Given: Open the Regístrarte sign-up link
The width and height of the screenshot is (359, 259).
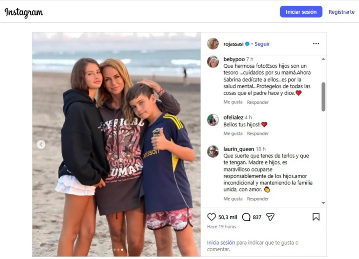Looking at the screenshot, I should point(341,12).
